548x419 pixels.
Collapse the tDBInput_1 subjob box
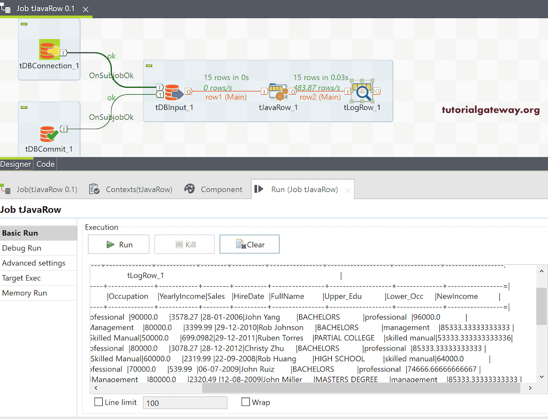[149, 66]
